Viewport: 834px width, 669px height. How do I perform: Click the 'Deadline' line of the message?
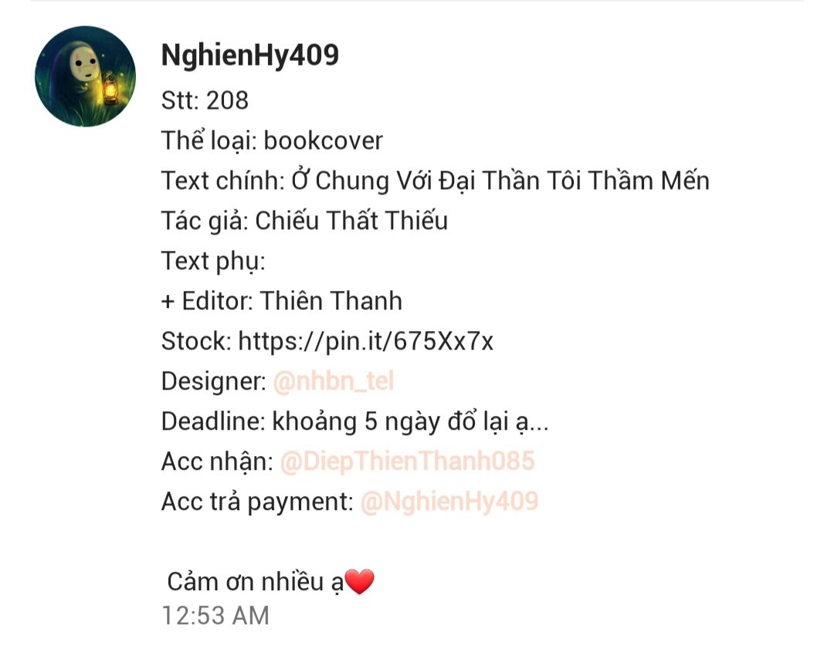354,421
